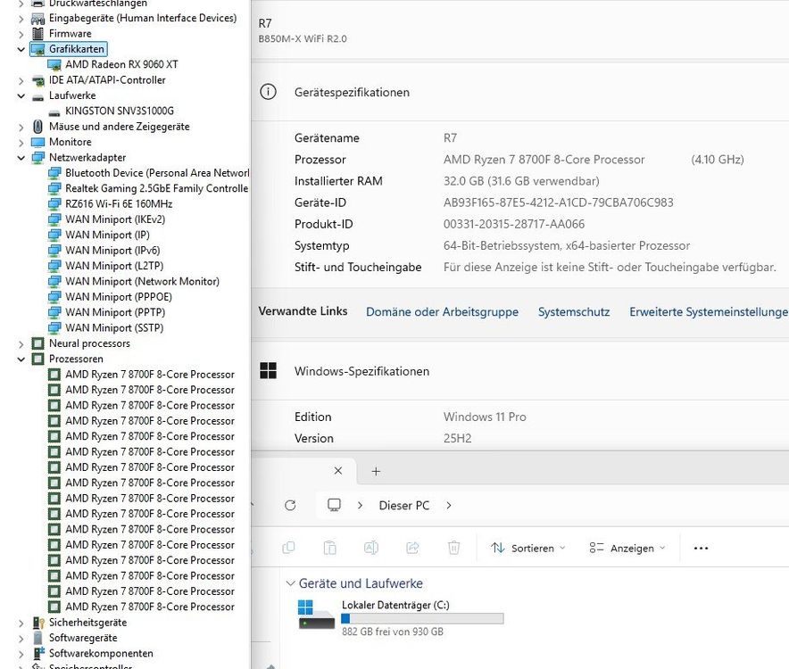This screenshot has width=789, height=669.
Task: Select the Lokaler Datenträger (C:) drive
Action: tap(395, 605)
